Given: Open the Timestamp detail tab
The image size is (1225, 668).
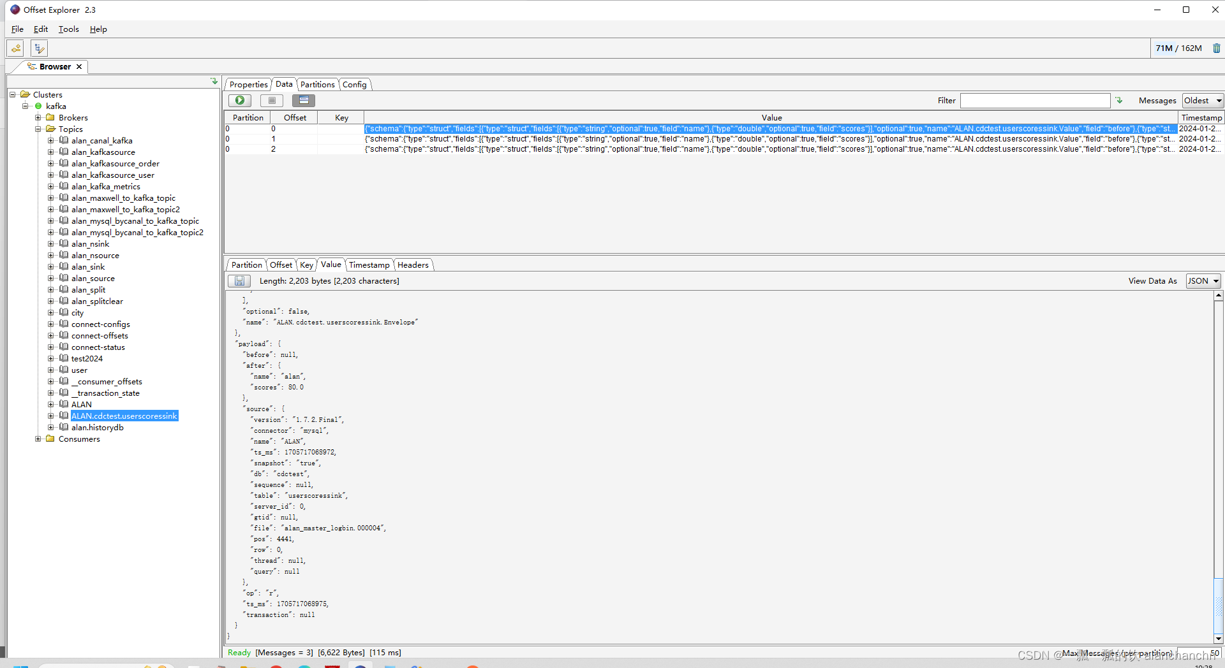Looking at the screenshot, I should [x=369, y=265].
